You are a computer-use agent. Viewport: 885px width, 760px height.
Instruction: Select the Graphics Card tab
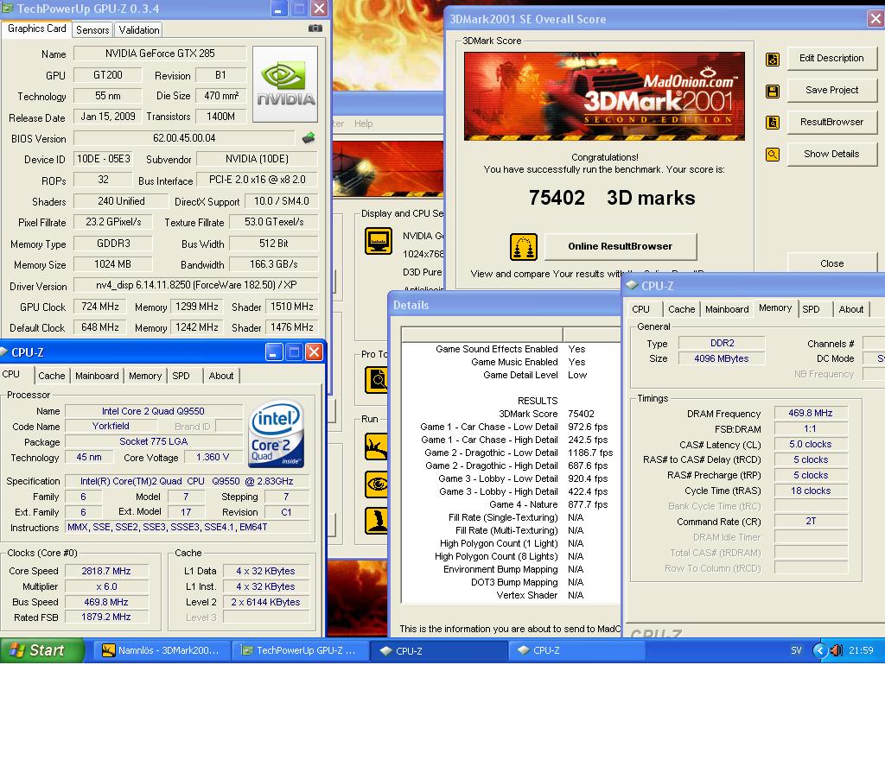pos(36,28)
